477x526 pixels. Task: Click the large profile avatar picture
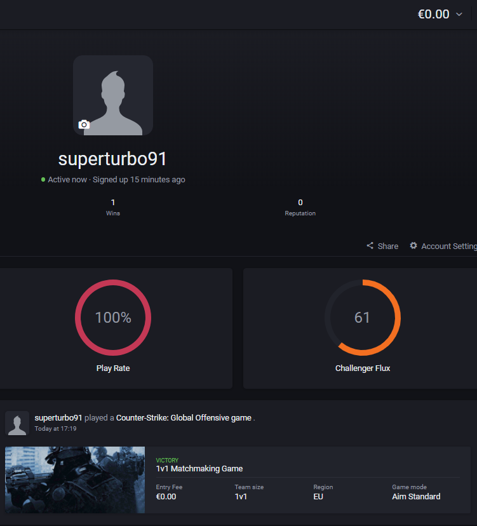pyautogui.click(x=113, y=95)
